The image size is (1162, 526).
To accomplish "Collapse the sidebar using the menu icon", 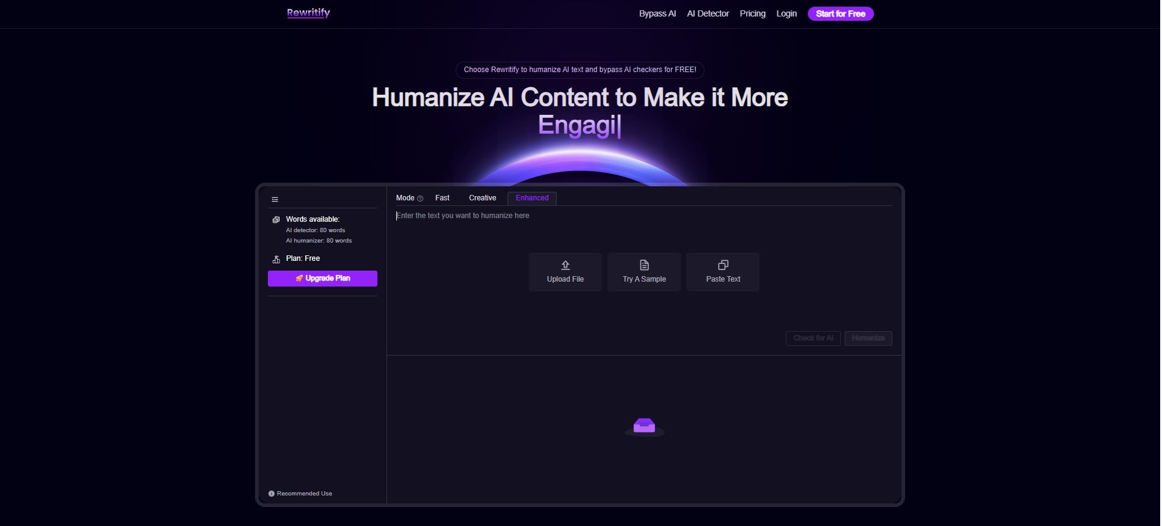I will tap(275, 200).
